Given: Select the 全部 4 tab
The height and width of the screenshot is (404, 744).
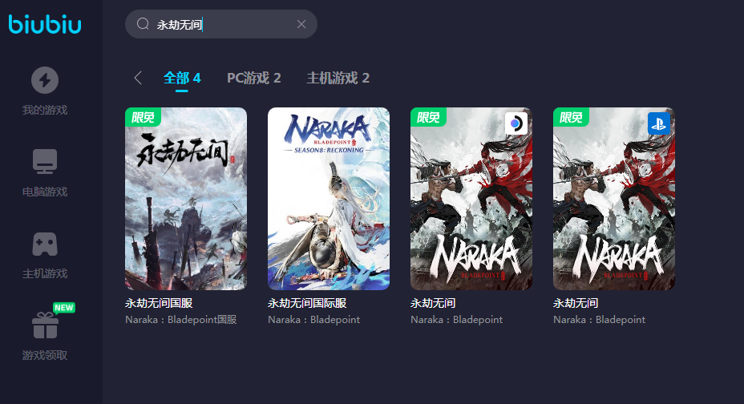Looking at the screenshot, I should coord(182,78).
